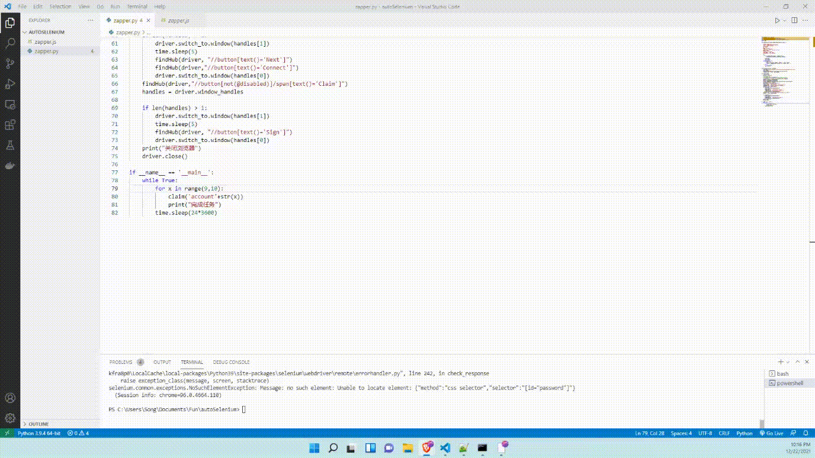Click zapper.py in the breadcrumb
The image size is (815, 458).
click(x=127, y=32)
